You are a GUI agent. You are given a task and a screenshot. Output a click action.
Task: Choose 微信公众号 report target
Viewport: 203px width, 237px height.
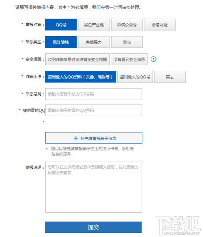(x=127, y=25)
